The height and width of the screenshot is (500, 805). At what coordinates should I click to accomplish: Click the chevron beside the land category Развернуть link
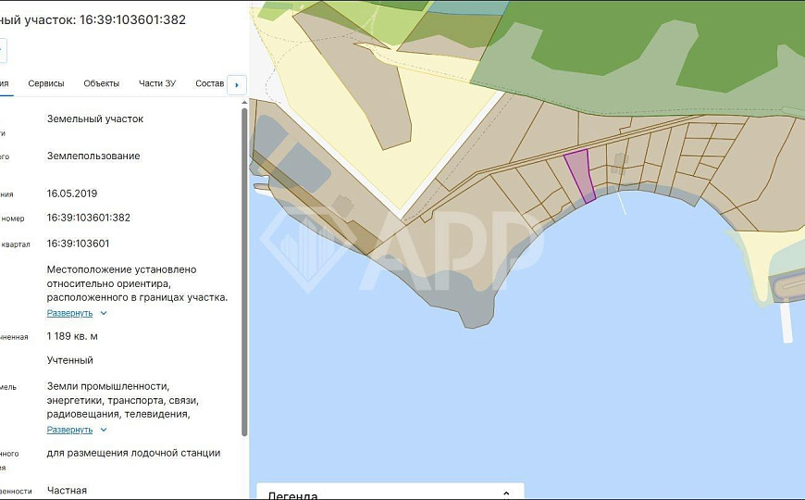point(104,431)
